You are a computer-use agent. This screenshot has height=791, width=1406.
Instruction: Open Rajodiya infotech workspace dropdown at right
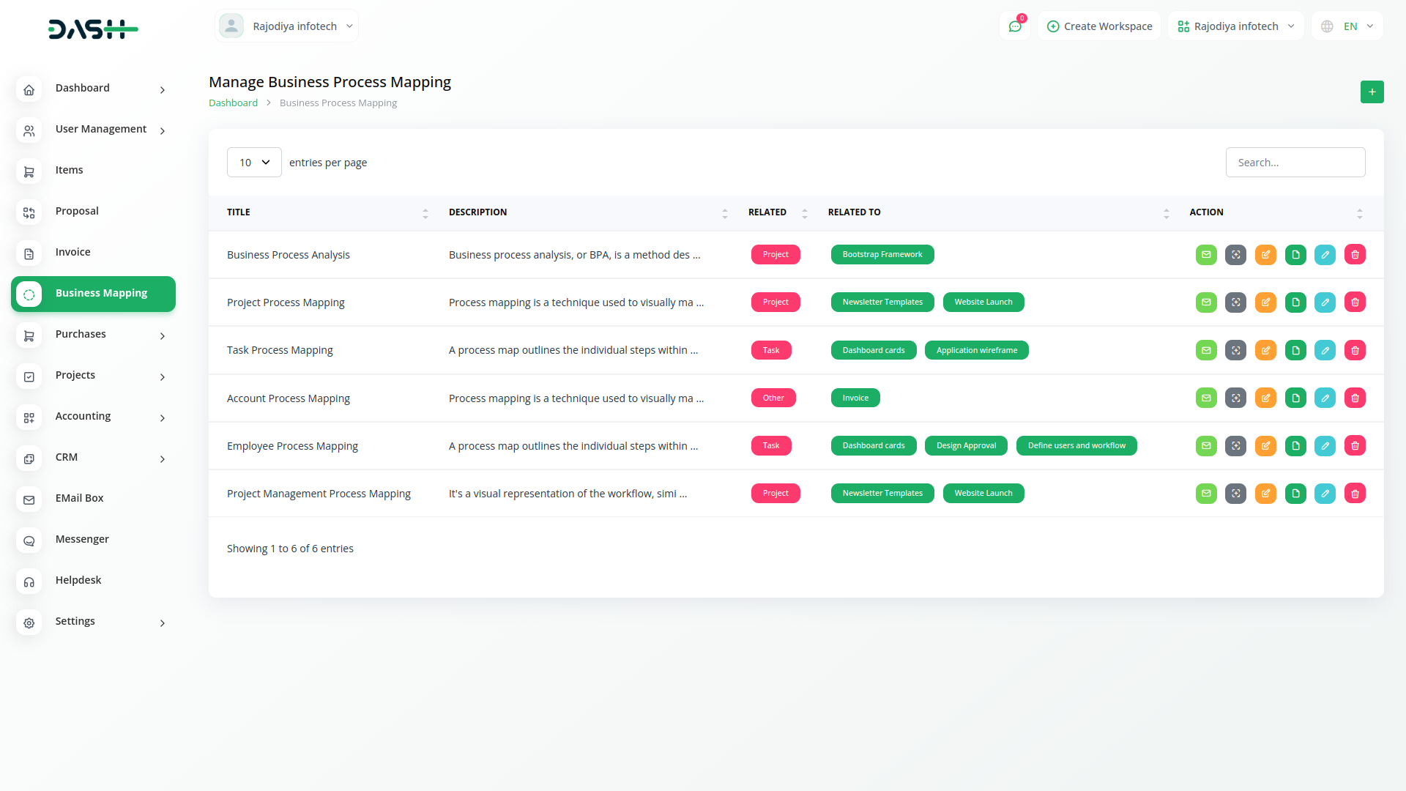coord(1235,26)
